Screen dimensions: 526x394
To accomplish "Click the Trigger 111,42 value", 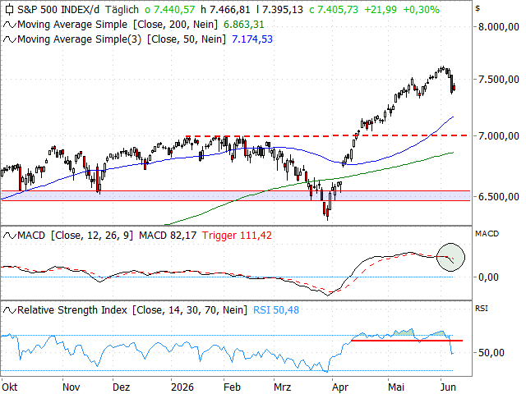I will tap(237, 236).
